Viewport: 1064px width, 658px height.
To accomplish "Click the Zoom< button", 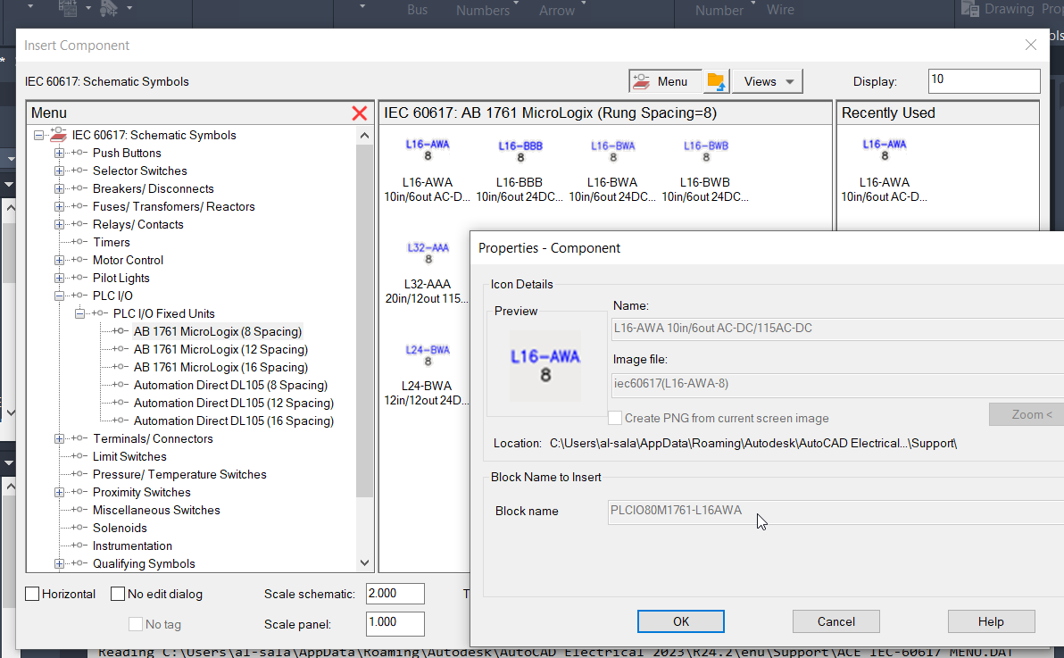I will [1026, 413].
